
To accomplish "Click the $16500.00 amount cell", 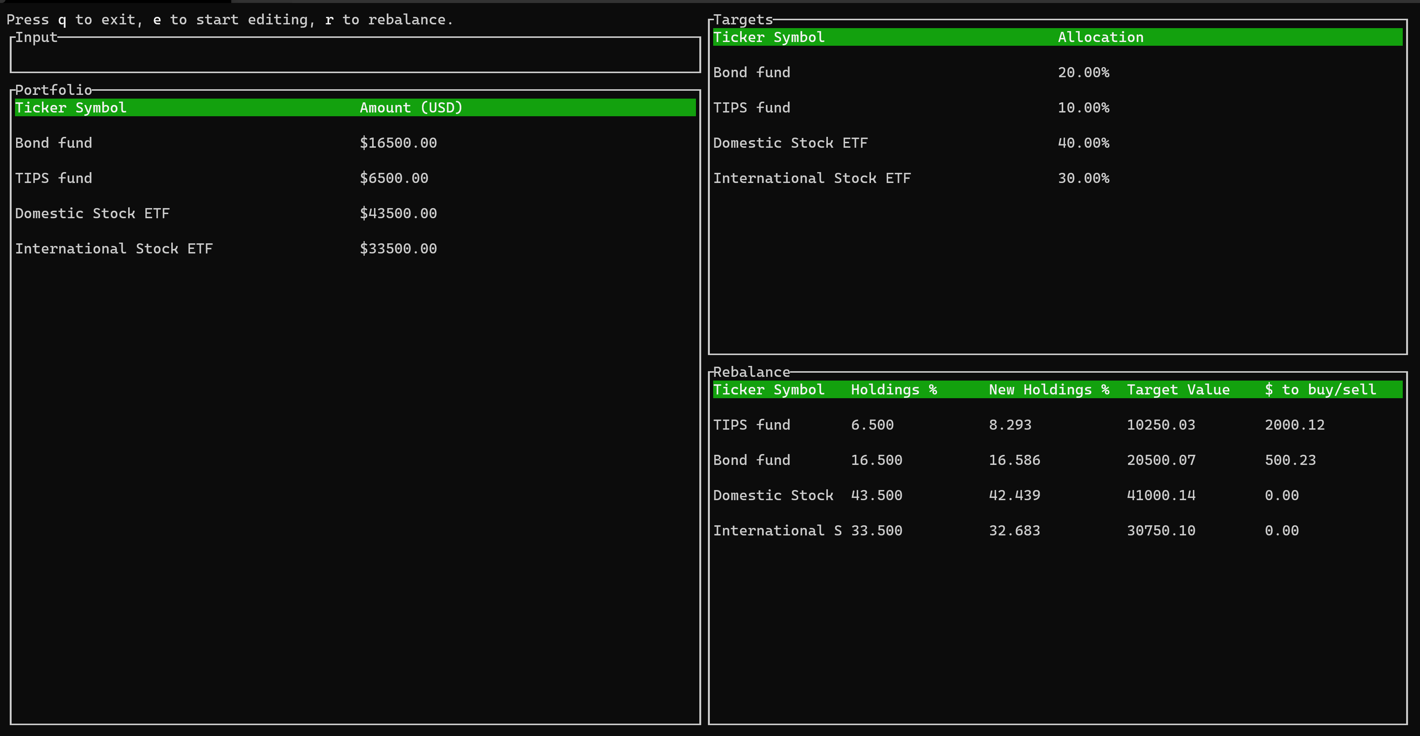I will tap(398, 143).
